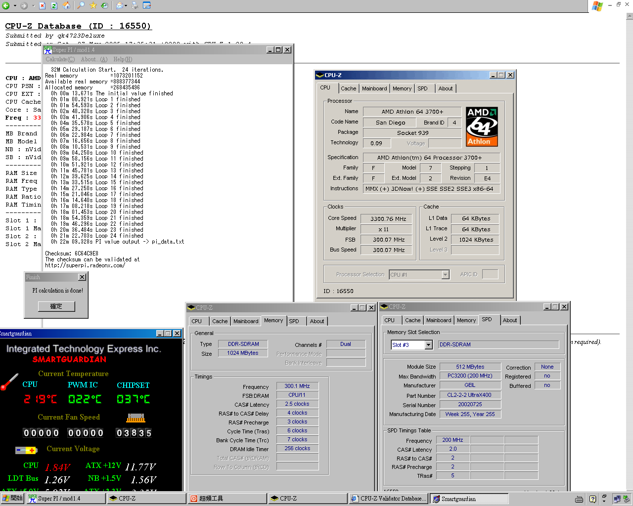Go back with the green Back arrow
This screenshot has height=506, width=633.
[x=6, y=5]
